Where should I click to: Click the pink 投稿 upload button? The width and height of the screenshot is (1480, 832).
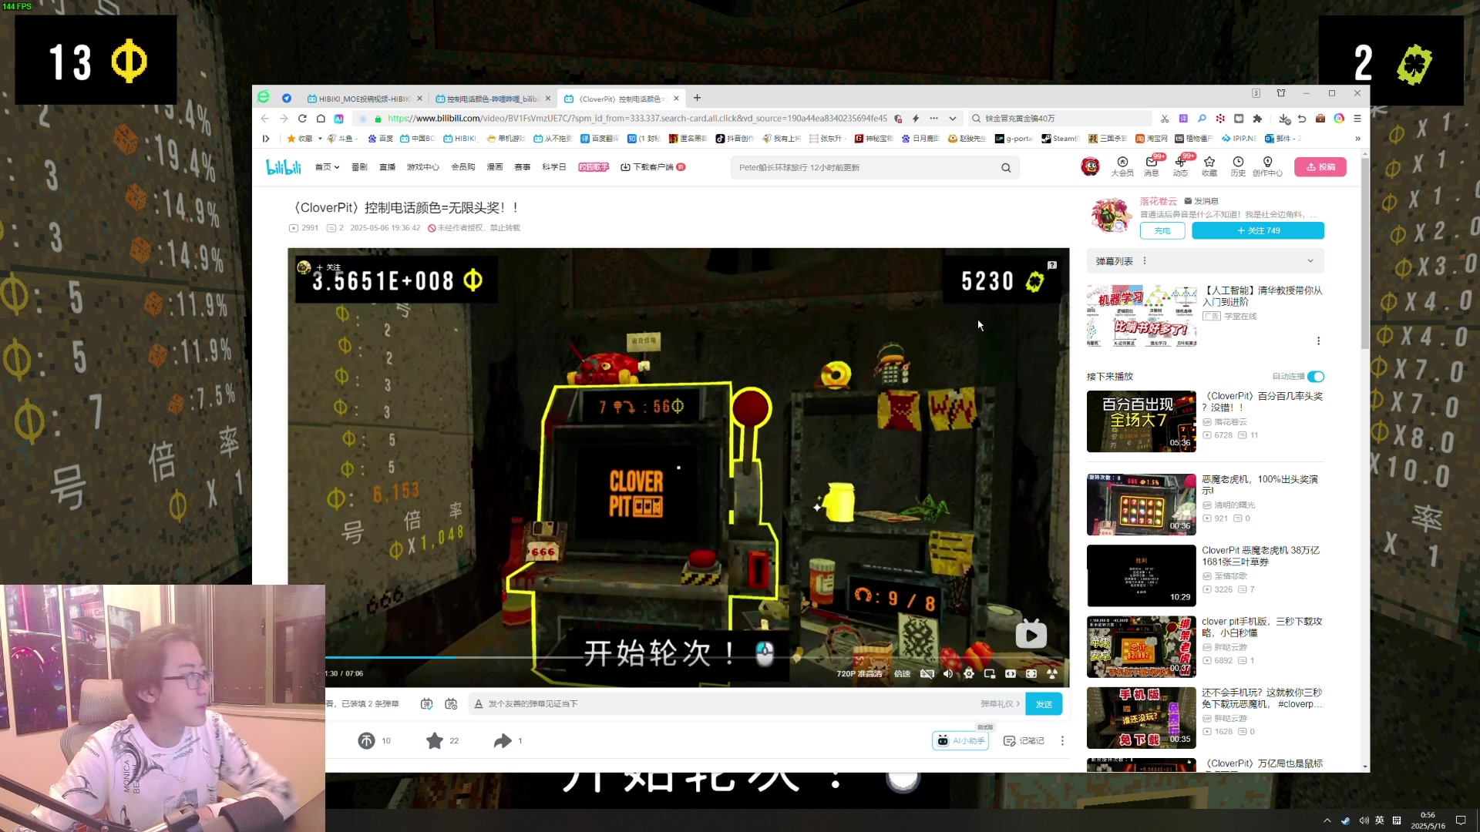1320,167
